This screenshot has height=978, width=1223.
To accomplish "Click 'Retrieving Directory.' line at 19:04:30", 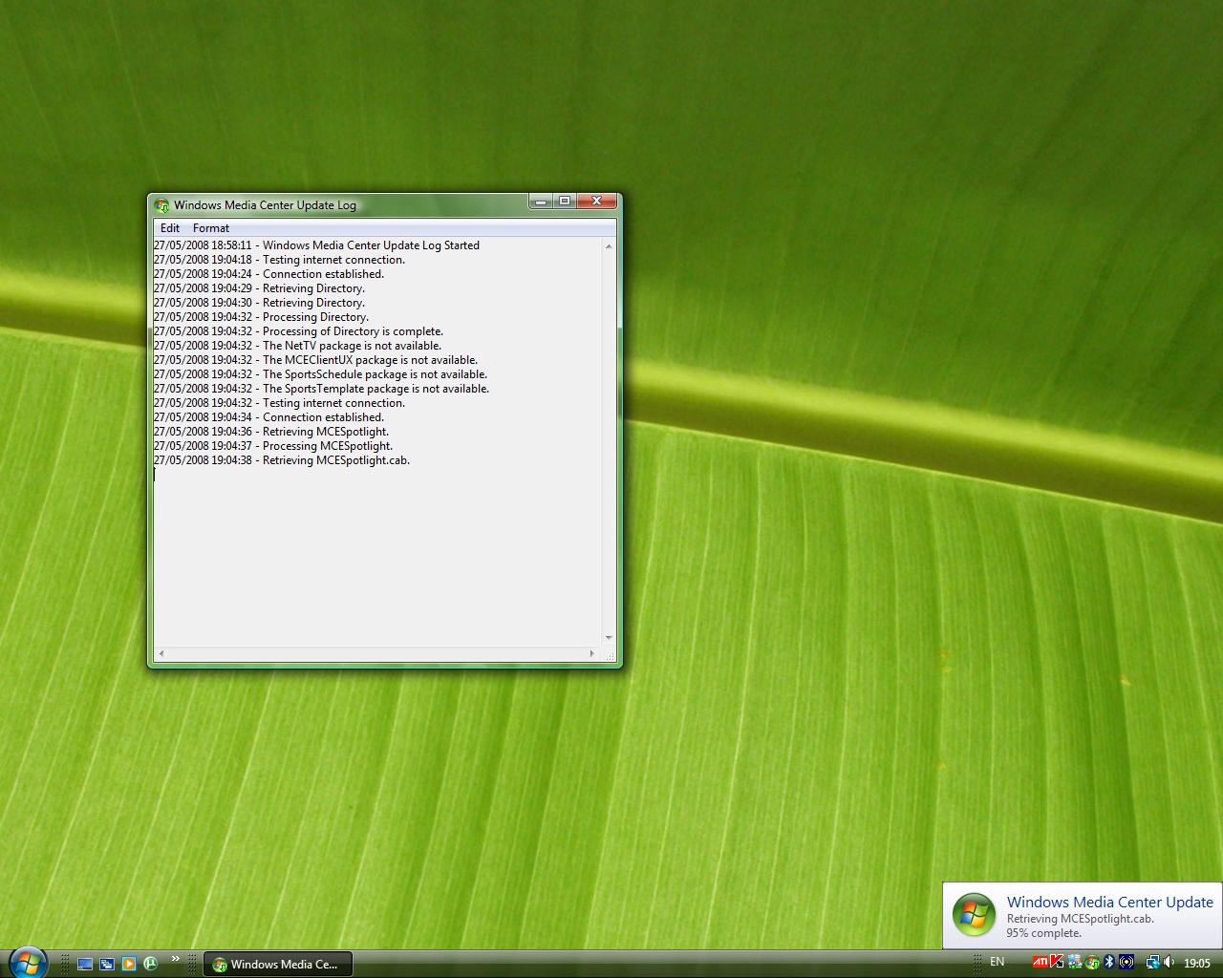I will pos(259,303).
